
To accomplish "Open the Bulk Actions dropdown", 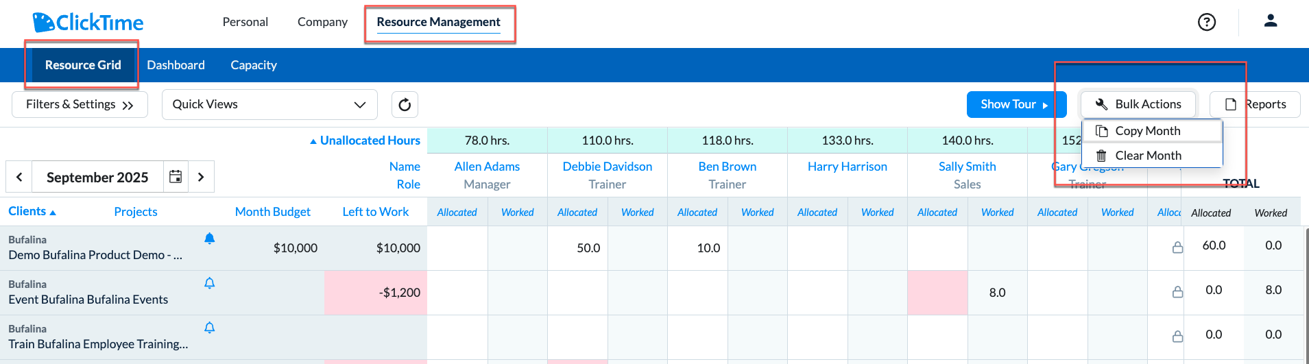I will [1138, 104].
